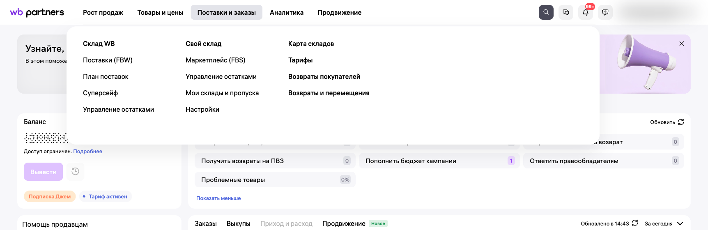Expand the За сегодня period dropdown

click(x=664, y=223)
